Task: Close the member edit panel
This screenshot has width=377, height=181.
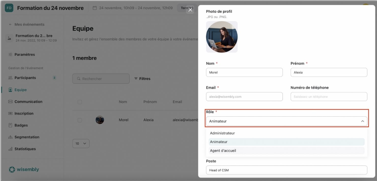Action: click(x=190, y=10)
